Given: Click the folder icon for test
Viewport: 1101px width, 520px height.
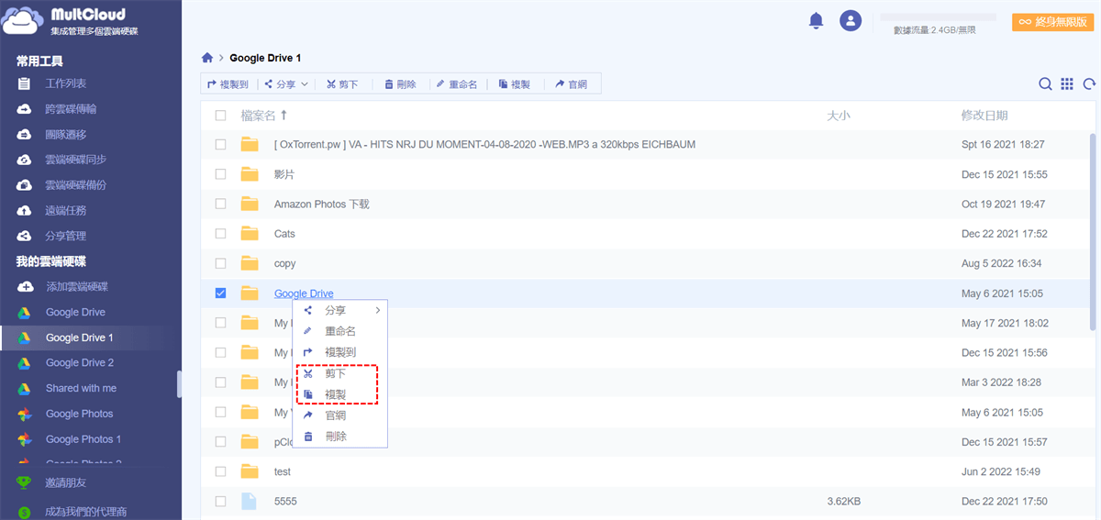Looking at the screenshot, I should click(250, 471).
